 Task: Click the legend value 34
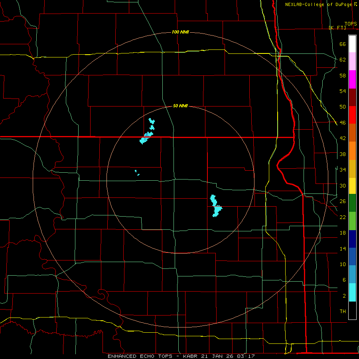click(x=343, y=170)
